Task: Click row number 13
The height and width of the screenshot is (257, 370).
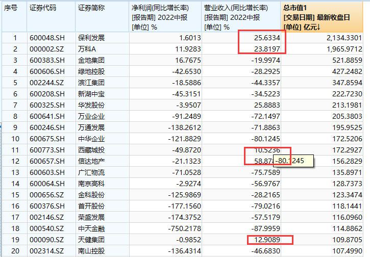Action: tap(15, 172)
